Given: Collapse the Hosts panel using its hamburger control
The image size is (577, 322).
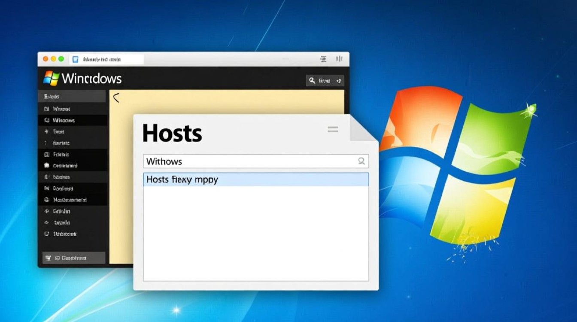Looking at the screenshot, I should click(x=333, y=129).
